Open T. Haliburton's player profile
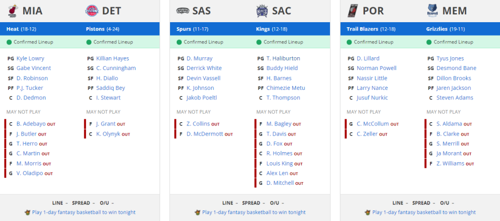This screenshot has width=500, height=221. [283, 58]
